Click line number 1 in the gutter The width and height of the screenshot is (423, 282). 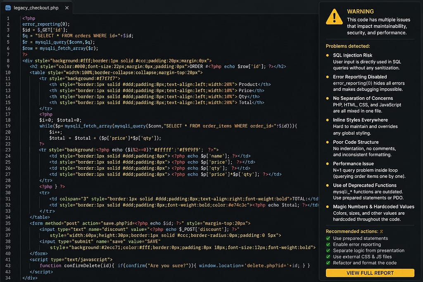coord(8,18)
